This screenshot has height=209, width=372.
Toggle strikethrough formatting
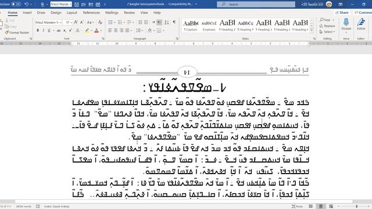coord(59,30)
